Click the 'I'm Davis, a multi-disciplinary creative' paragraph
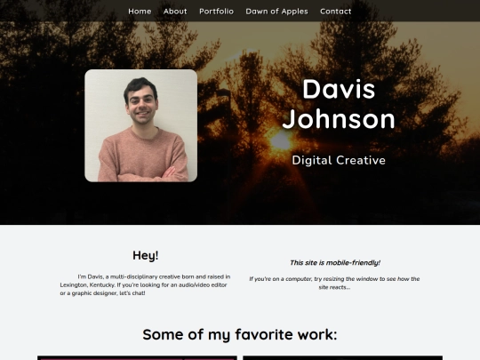The width and height of the screenshot is (480, 360). point(146,284)
